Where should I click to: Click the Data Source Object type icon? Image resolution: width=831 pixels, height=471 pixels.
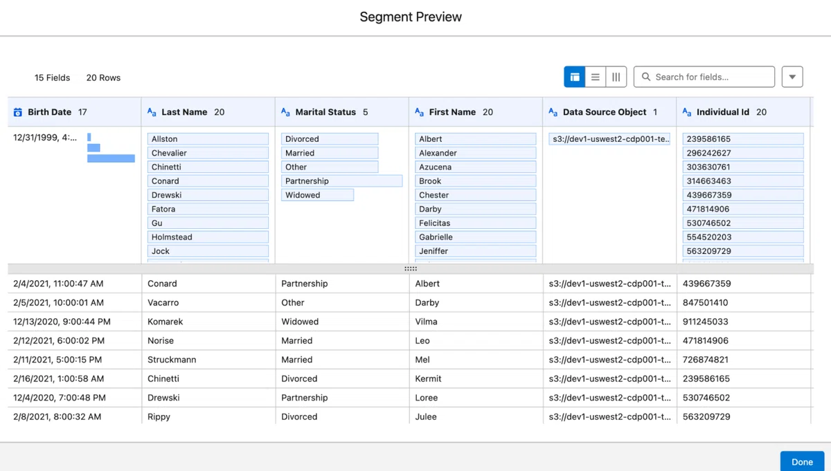click(553, 112)
